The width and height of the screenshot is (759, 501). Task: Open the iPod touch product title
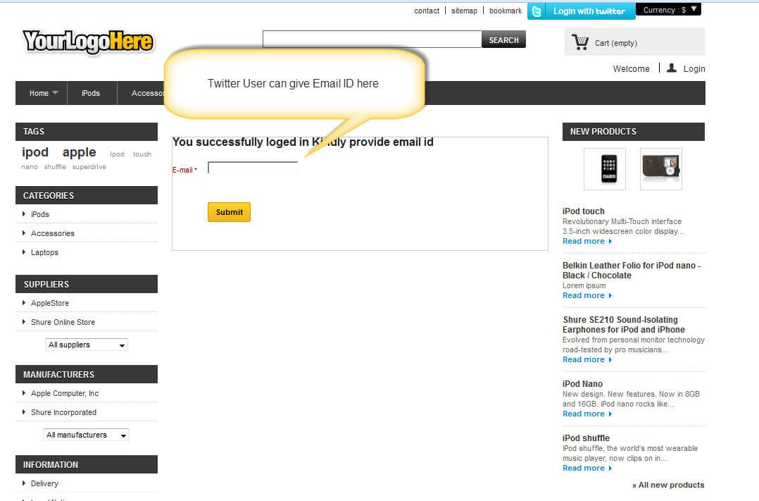[583, 211]
